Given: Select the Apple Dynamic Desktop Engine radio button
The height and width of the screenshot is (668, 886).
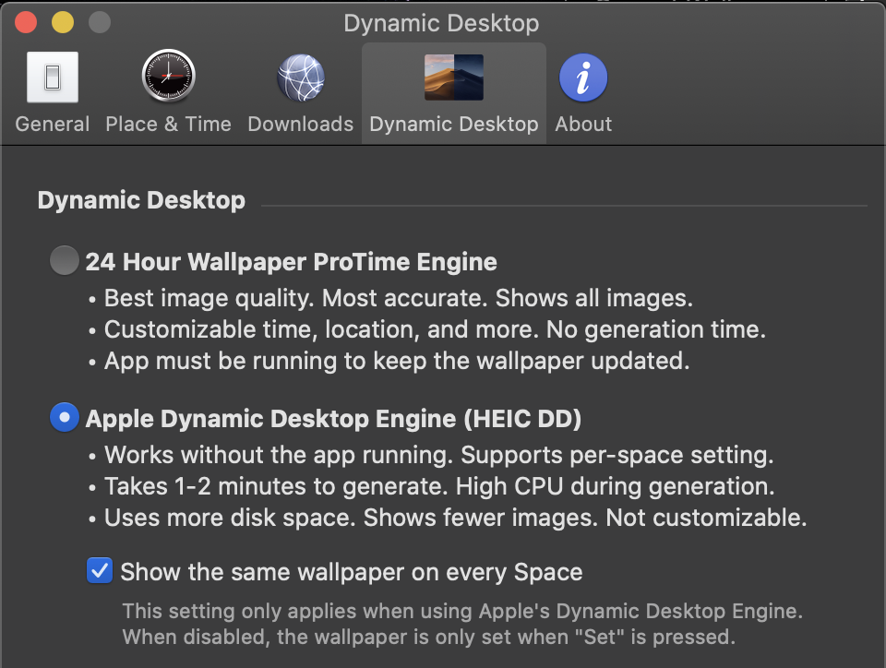Looking at the screenshot, I should 65,417.
